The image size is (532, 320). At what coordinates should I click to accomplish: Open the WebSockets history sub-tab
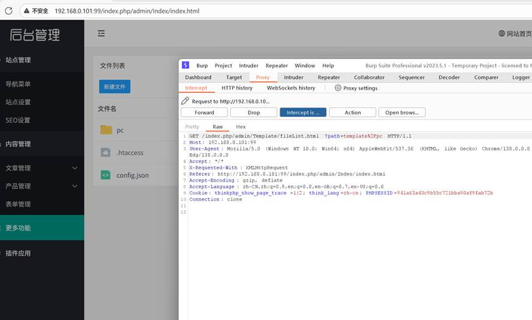pos(291,88)
